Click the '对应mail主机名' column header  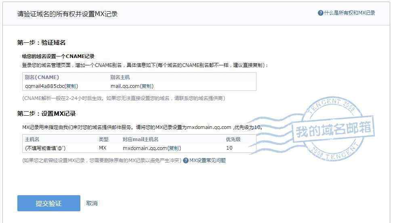click(141, 140)
